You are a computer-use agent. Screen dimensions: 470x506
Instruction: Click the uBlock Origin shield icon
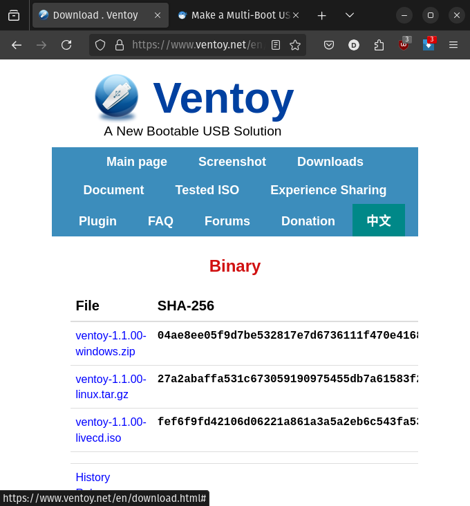pos(404,44)
